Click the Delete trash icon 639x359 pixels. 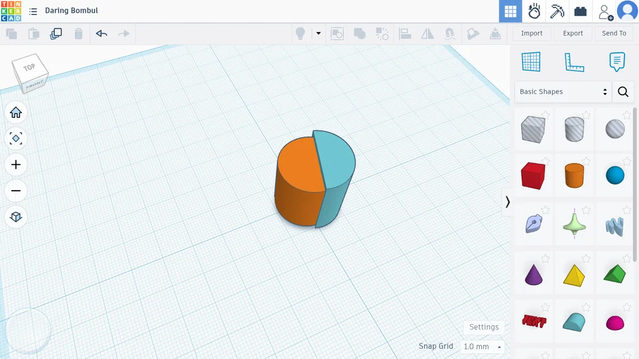(79, 34)
